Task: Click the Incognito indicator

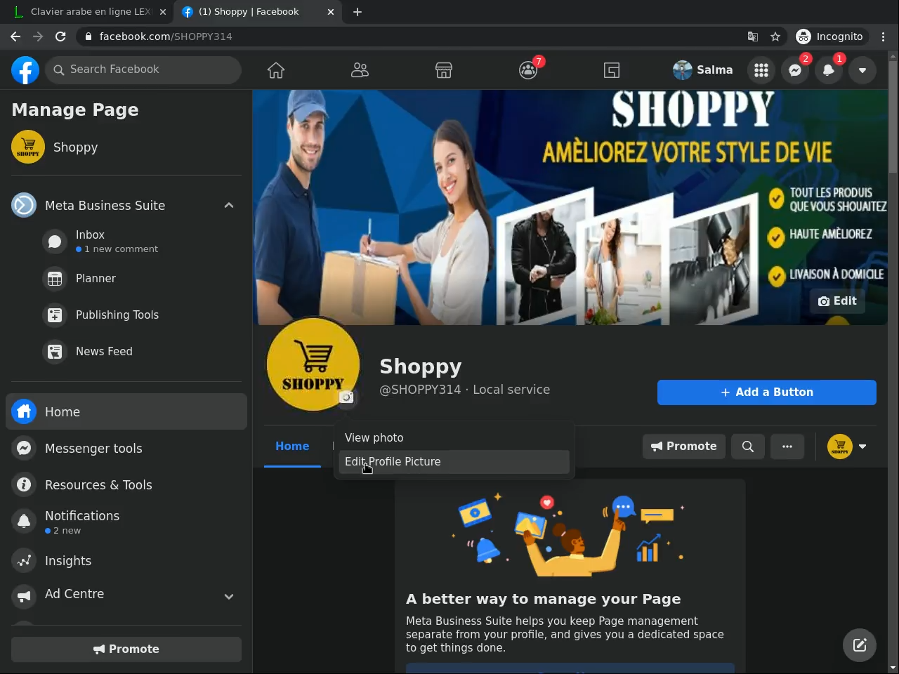Action: [830, 37]
